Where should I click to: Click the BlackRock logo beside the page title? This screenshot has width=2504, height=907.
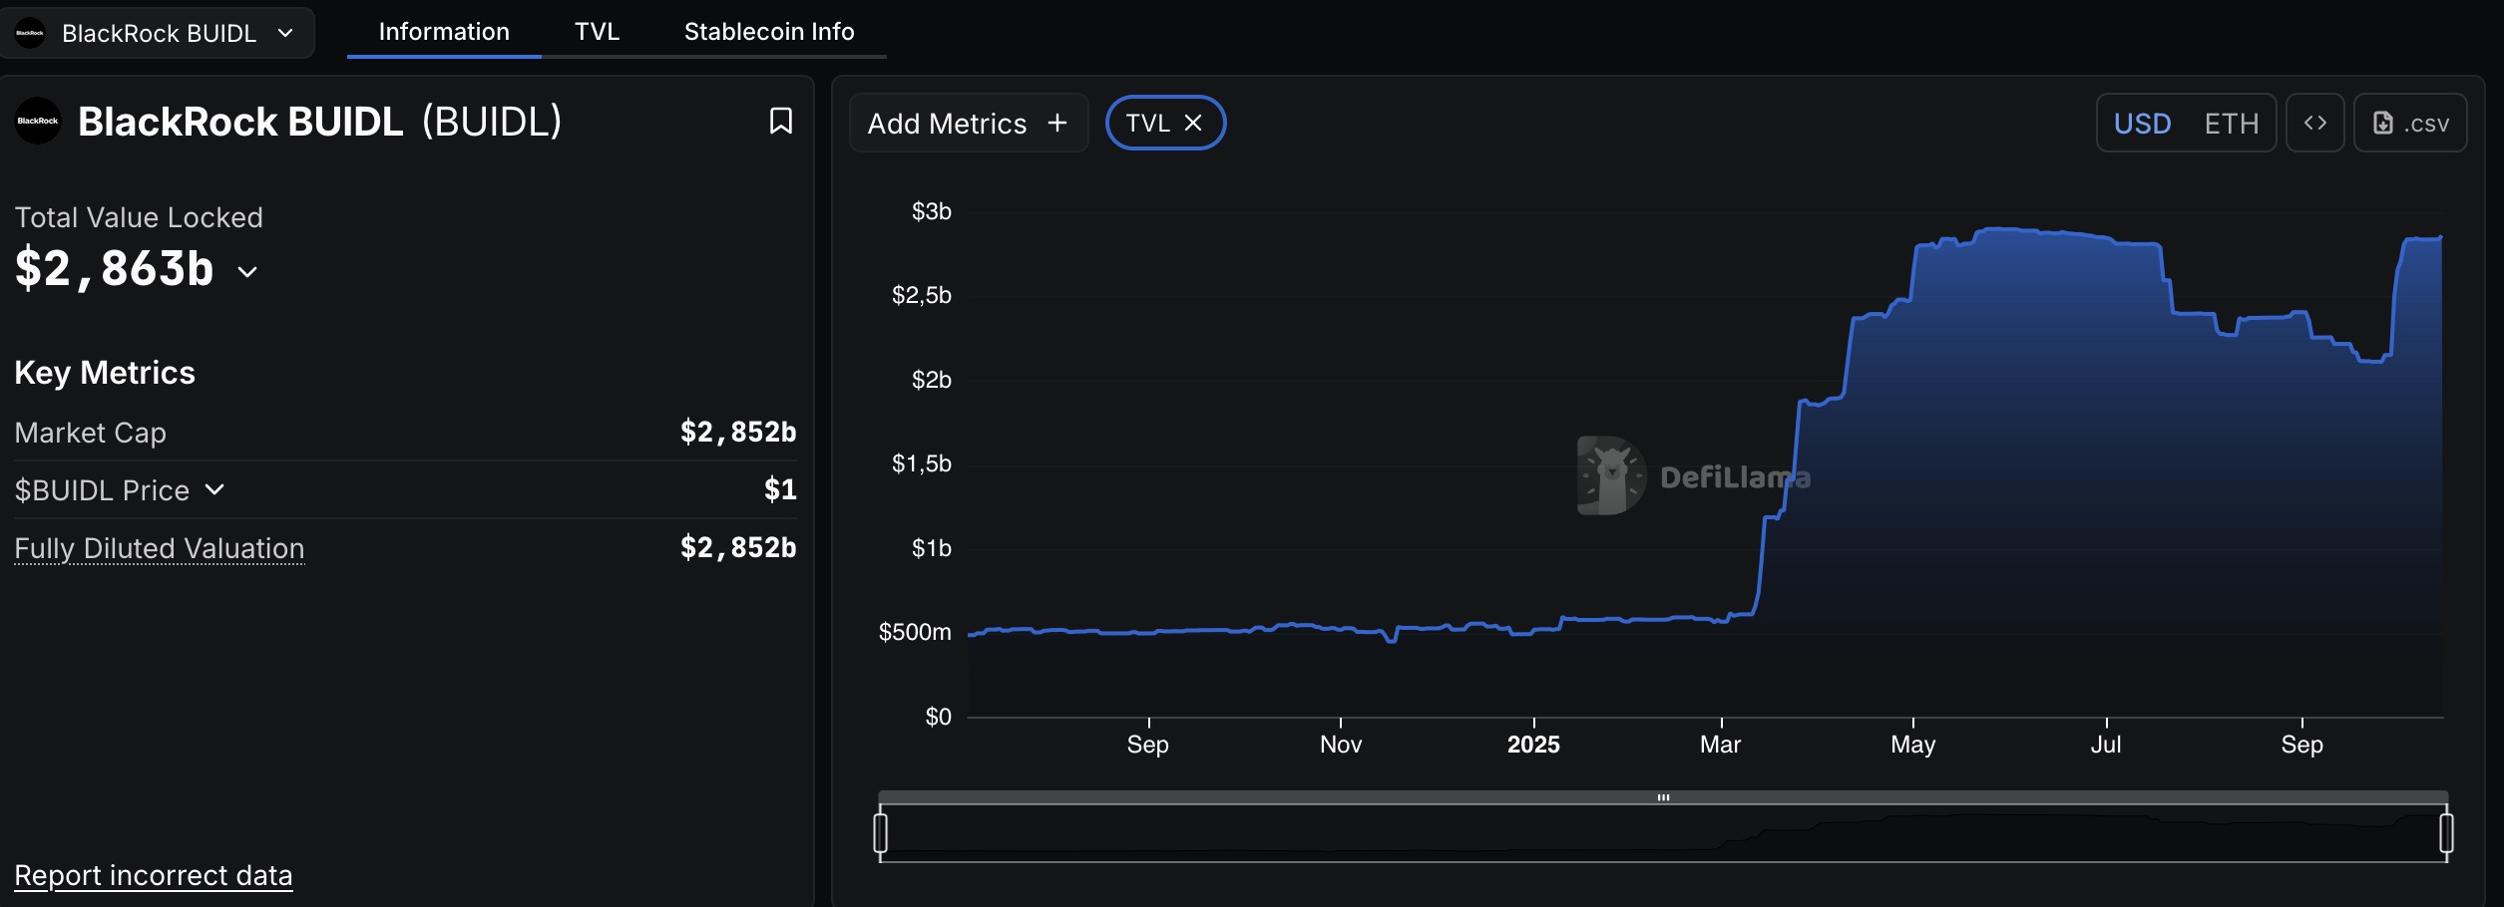point(38,122)
